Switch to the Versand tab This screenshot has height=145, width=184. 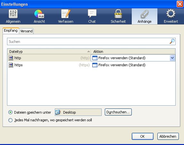click(26, 31)
